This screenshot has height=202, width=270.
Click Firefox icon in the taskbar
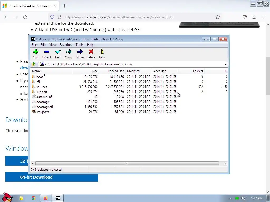point(45,198)
